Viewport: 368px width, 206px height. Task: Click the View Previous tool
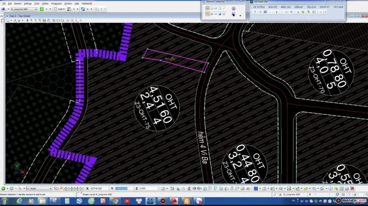(x=58, y=20)
